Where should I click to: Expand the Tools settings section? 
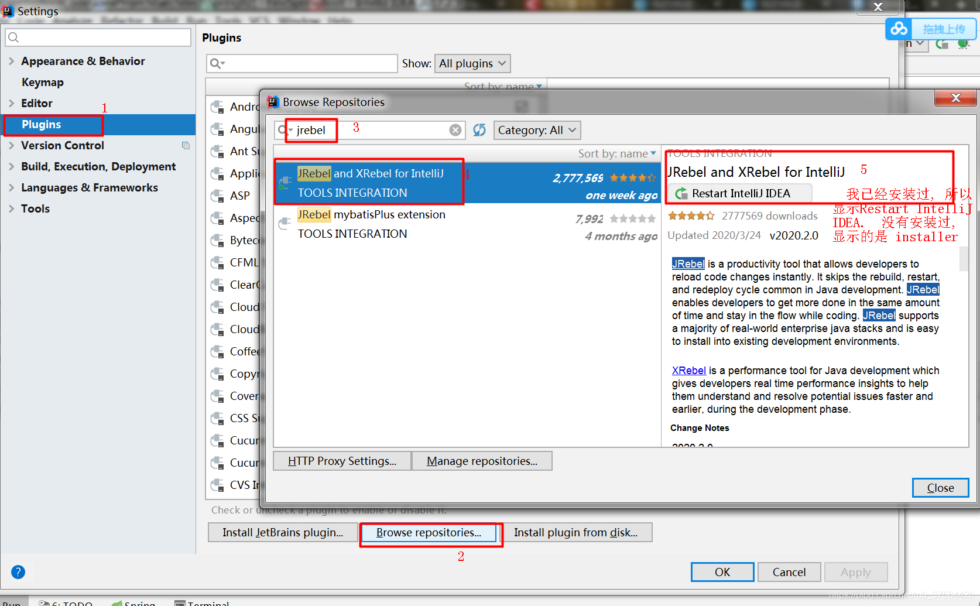[12, 208]
